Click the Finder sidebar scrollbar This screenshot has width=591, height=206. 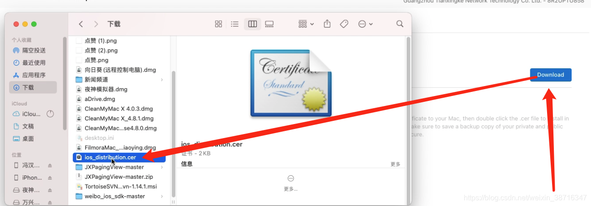[65, 84]
